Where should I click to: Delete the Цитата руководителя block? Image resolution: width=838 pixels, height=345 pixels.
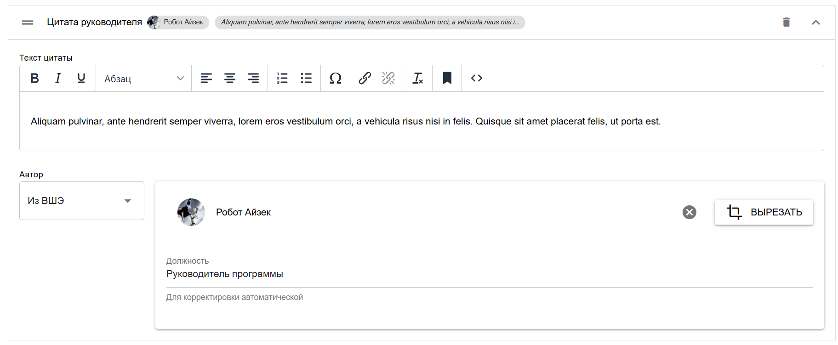[x=787, y=22]
